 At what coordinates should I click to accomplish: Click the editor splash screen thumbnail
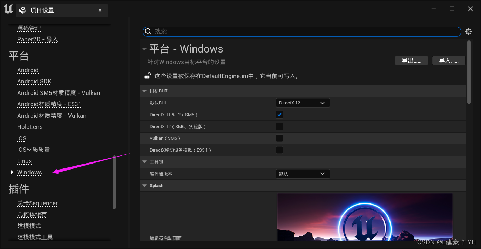[365, 217]
